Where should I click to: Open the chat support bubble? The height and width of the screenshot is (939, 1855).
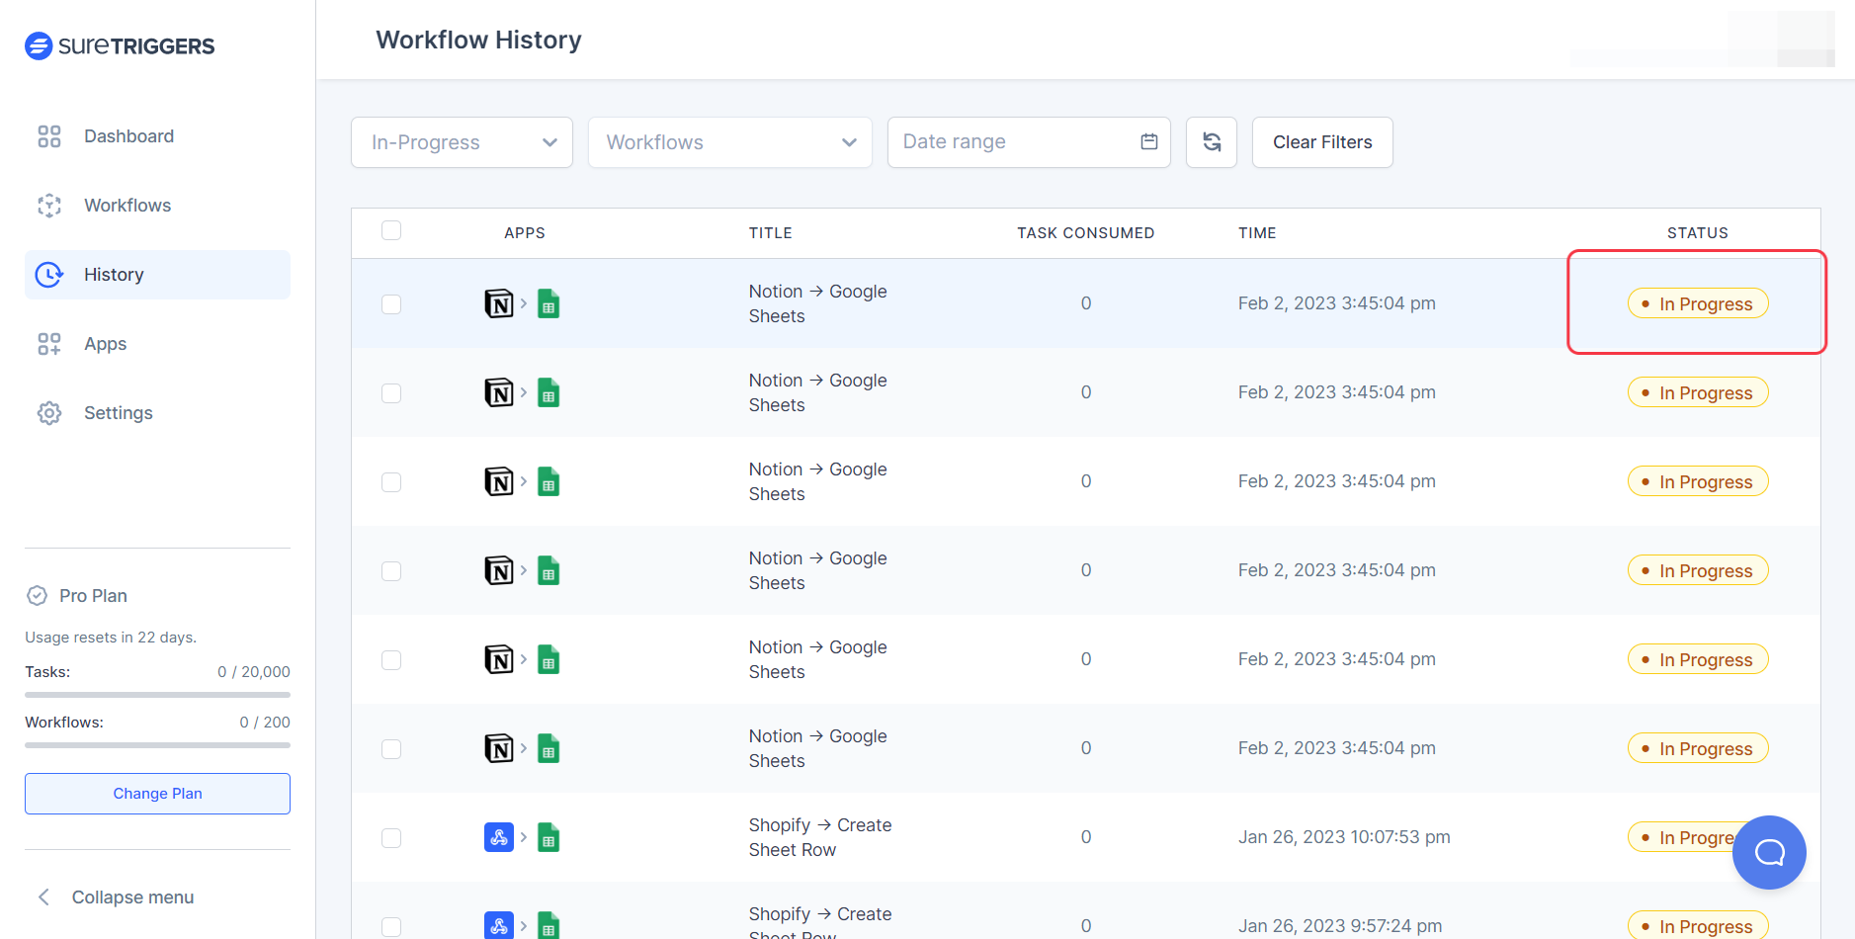click(x=1769, y=852)
